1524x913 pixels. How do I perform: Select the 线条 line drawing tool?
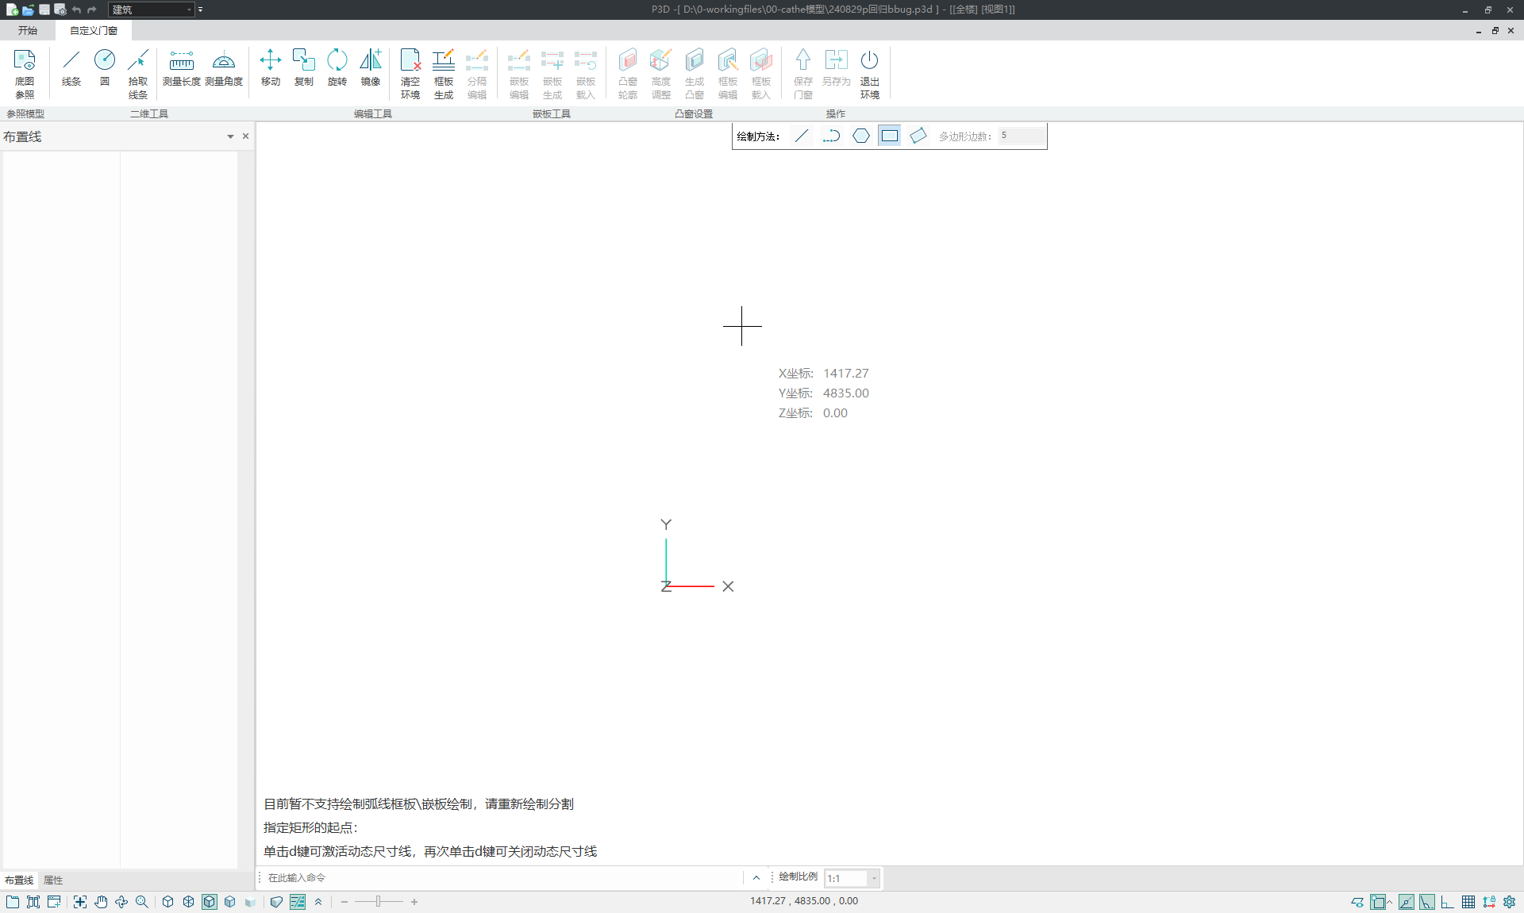pyautogui.click(x=71, y=67)
